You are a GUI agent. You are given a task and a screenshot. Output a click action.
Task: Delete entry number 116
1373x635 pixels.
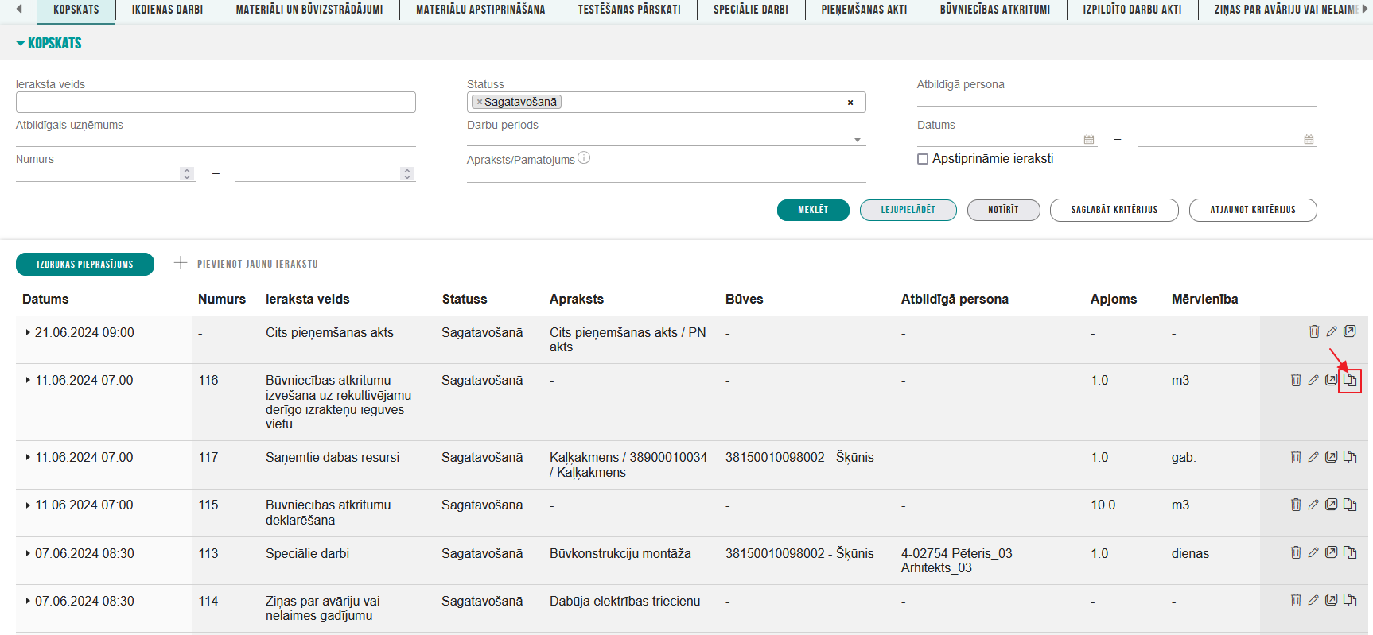tap(1296, 380)
